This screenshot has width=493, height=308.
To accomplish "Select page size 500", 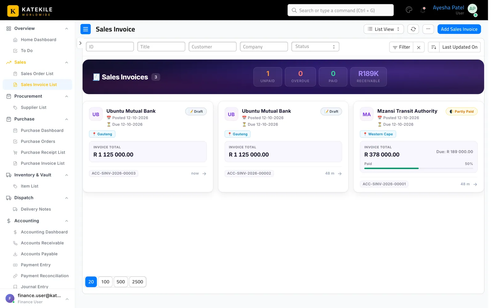I will coord(121,282).
